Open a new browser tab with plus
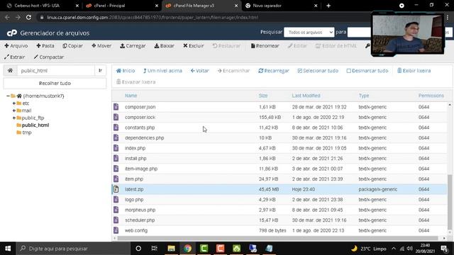This screenshot has width=454, height=255. 328,6
